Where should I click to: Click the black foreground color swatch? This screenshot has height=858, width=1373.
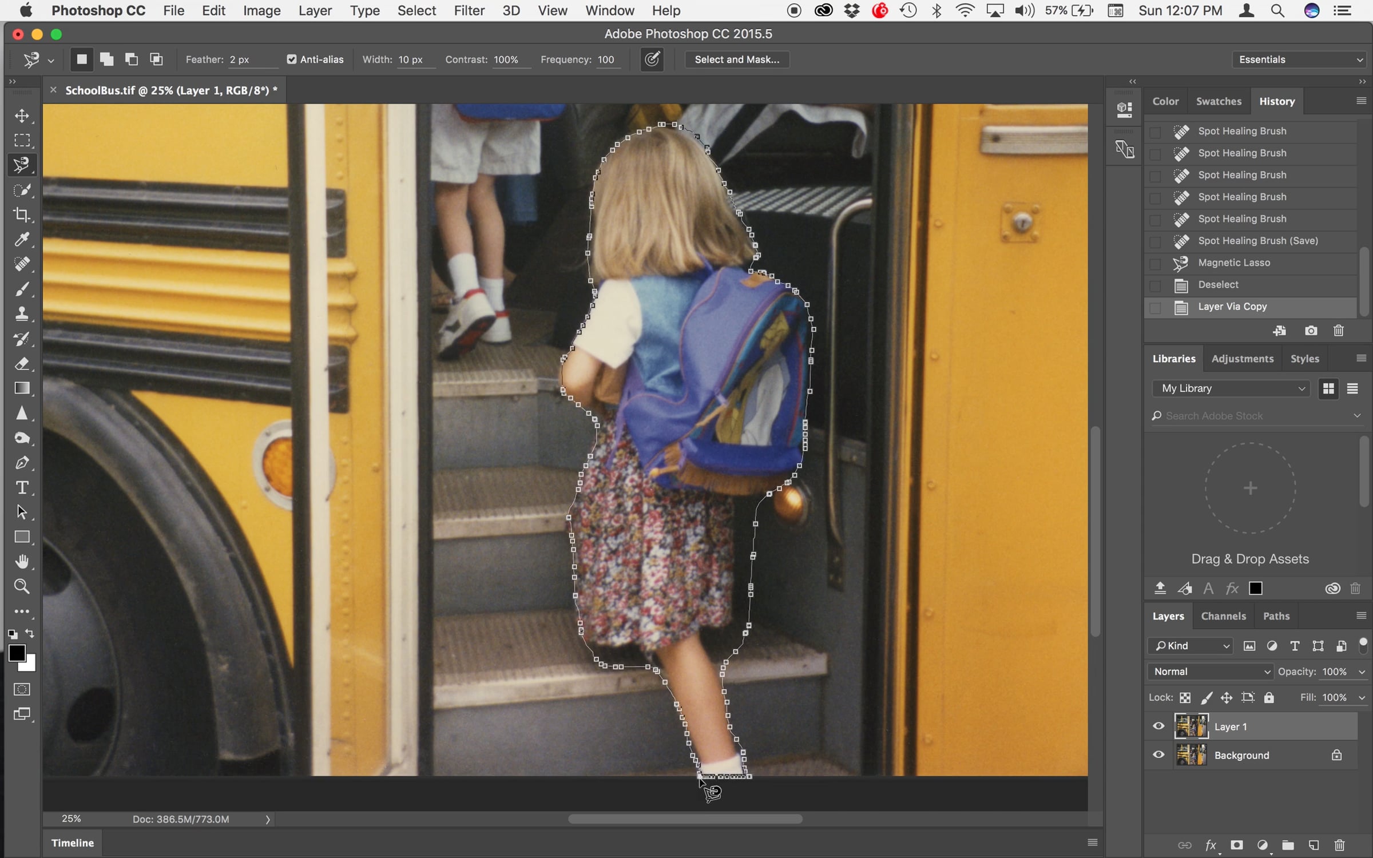[x=16, y=653]
